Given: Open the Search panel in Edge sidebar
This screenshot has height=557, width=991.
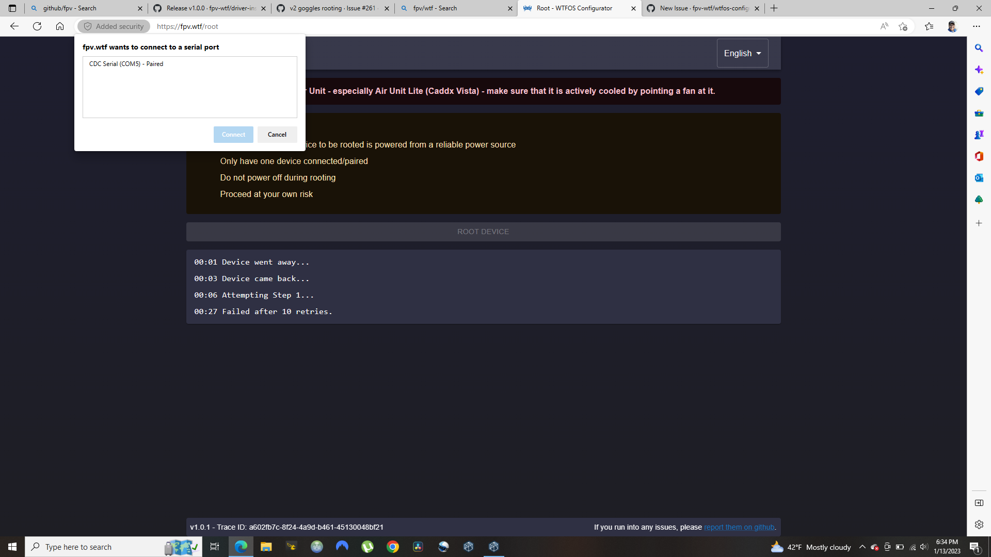Looking at the screenshot, I should (979, 48).
